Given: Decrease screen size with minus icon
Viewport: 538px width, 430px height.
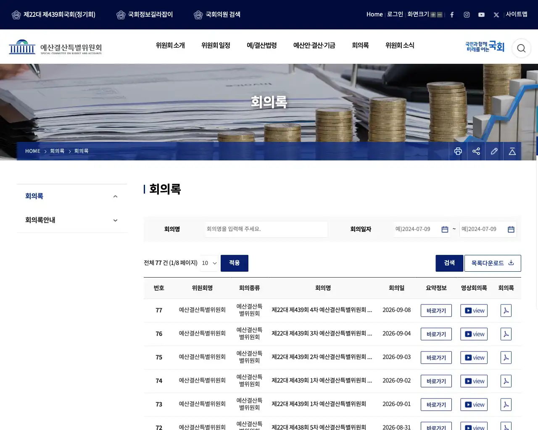Looking at the screenshot, I should click(x=440, y=15).
